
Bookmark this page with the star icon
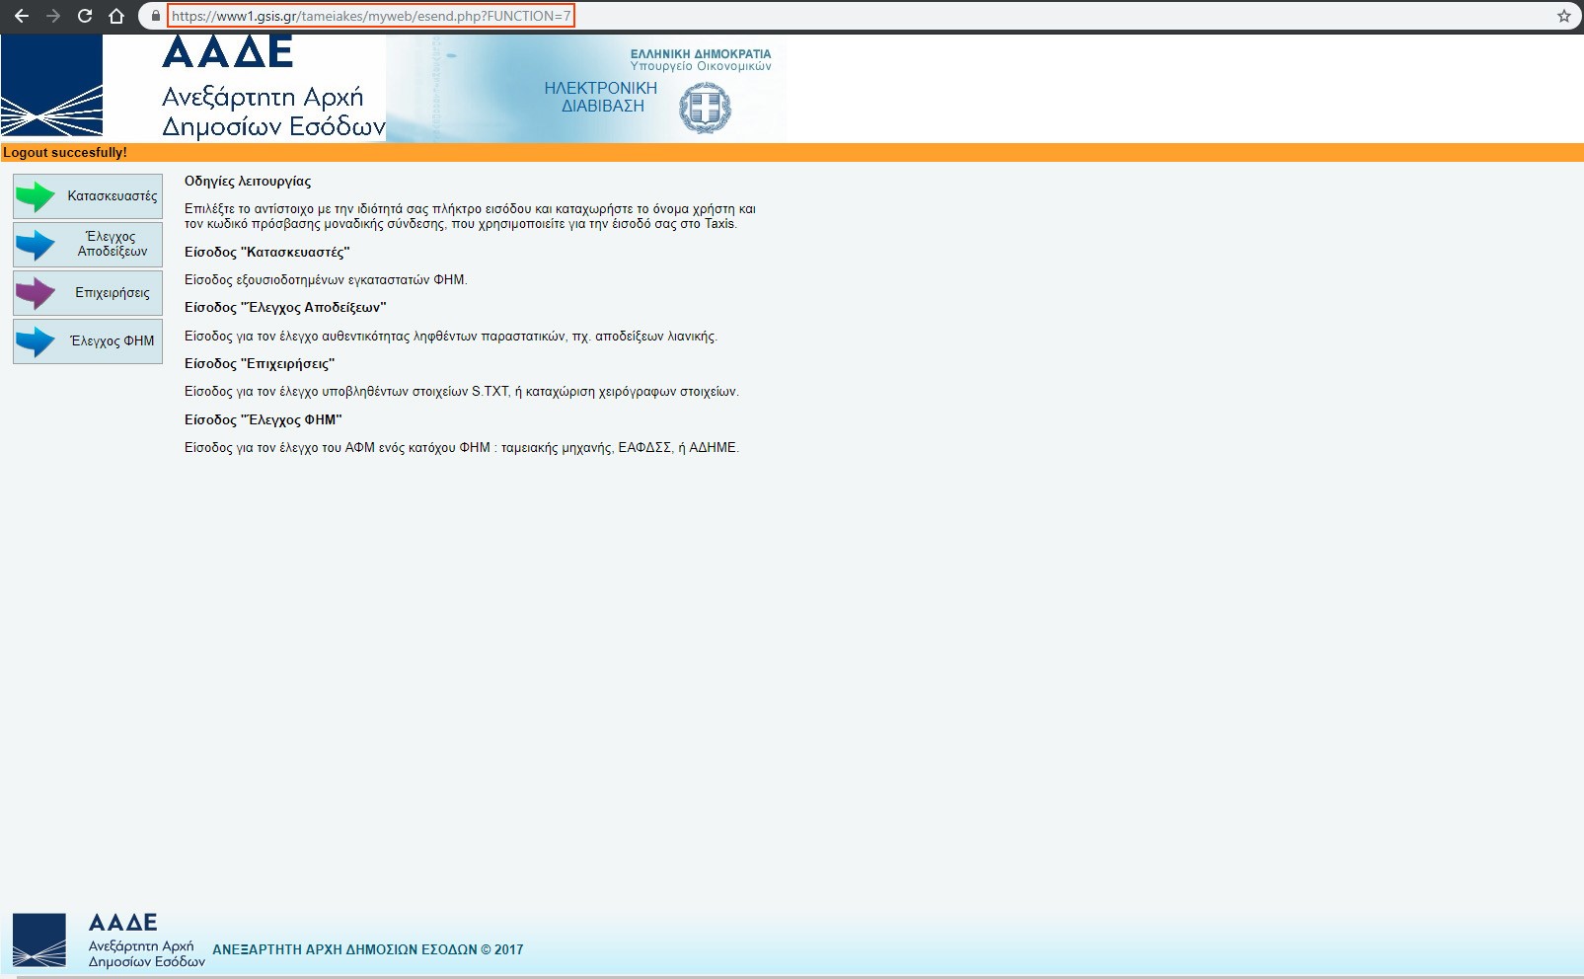[1563, 16]
